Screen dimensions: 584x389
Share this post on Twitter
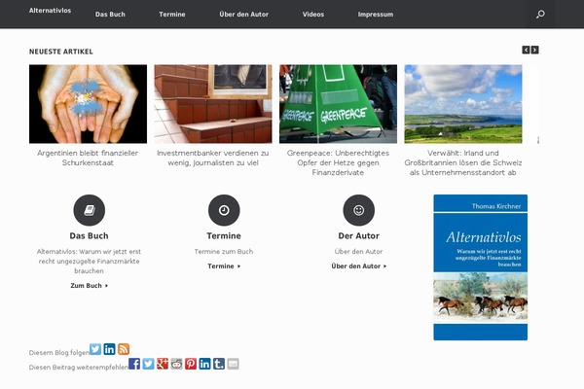pos(148,364)
